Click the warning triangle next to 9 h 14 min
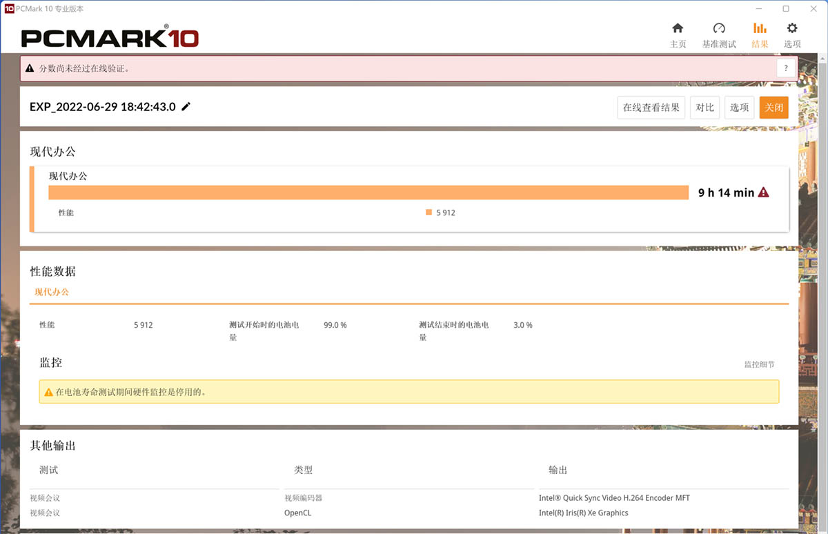Screen dimensions: 828x534 [763, 192]
